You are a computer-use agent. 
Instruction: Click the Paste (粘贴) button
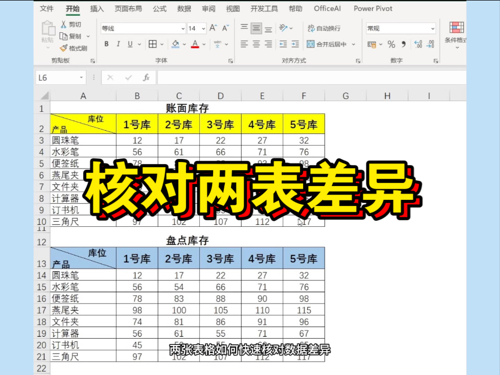click(x=49, y=31)
